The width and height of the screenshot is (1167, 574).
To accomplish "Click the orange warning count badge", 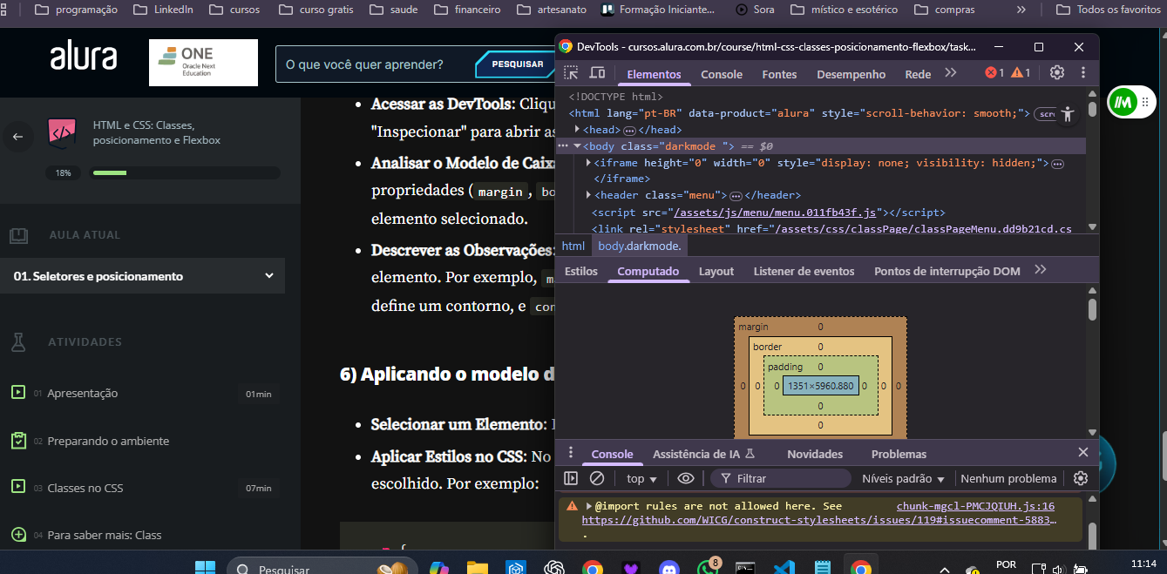I will 1021,73.
